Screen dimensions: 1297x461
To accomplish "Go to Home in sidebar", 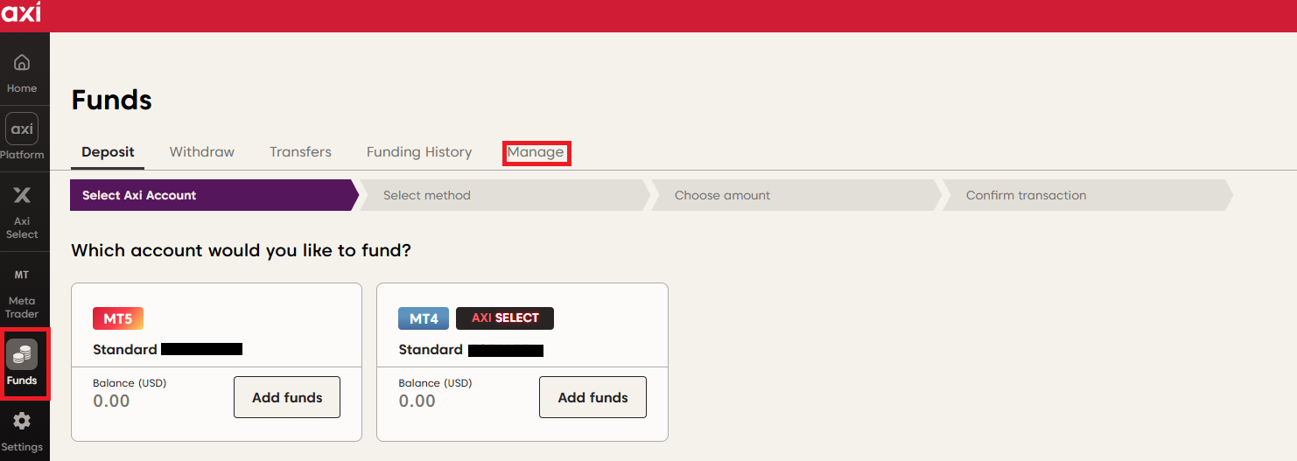I will [22, 64].
